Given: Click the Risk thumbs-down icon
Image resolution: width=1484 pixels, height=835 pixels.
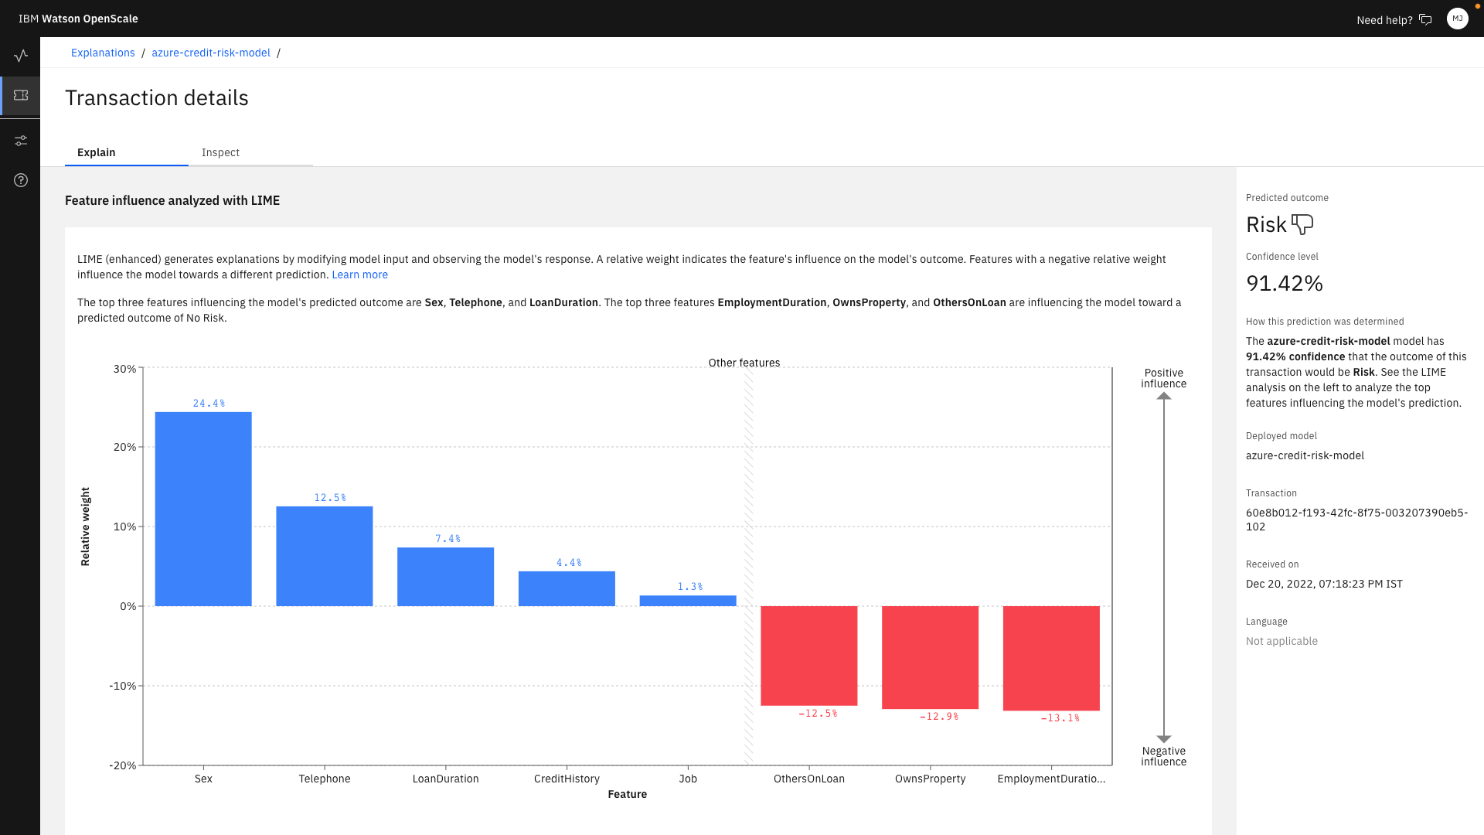Looking at the screenshot, I should pyautogui.click(x=1302, y=224).
